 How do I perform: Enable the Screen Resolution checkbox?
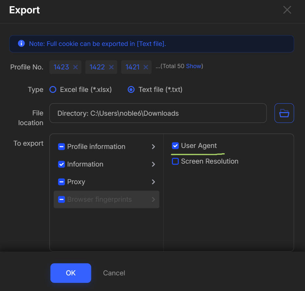(175, 161)
